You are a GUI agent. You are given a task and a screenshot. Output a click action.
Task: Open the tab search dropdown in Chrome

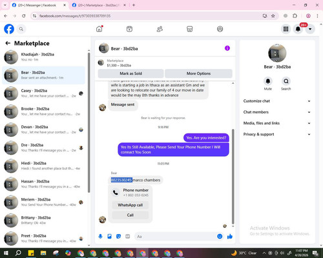(5, 5)
